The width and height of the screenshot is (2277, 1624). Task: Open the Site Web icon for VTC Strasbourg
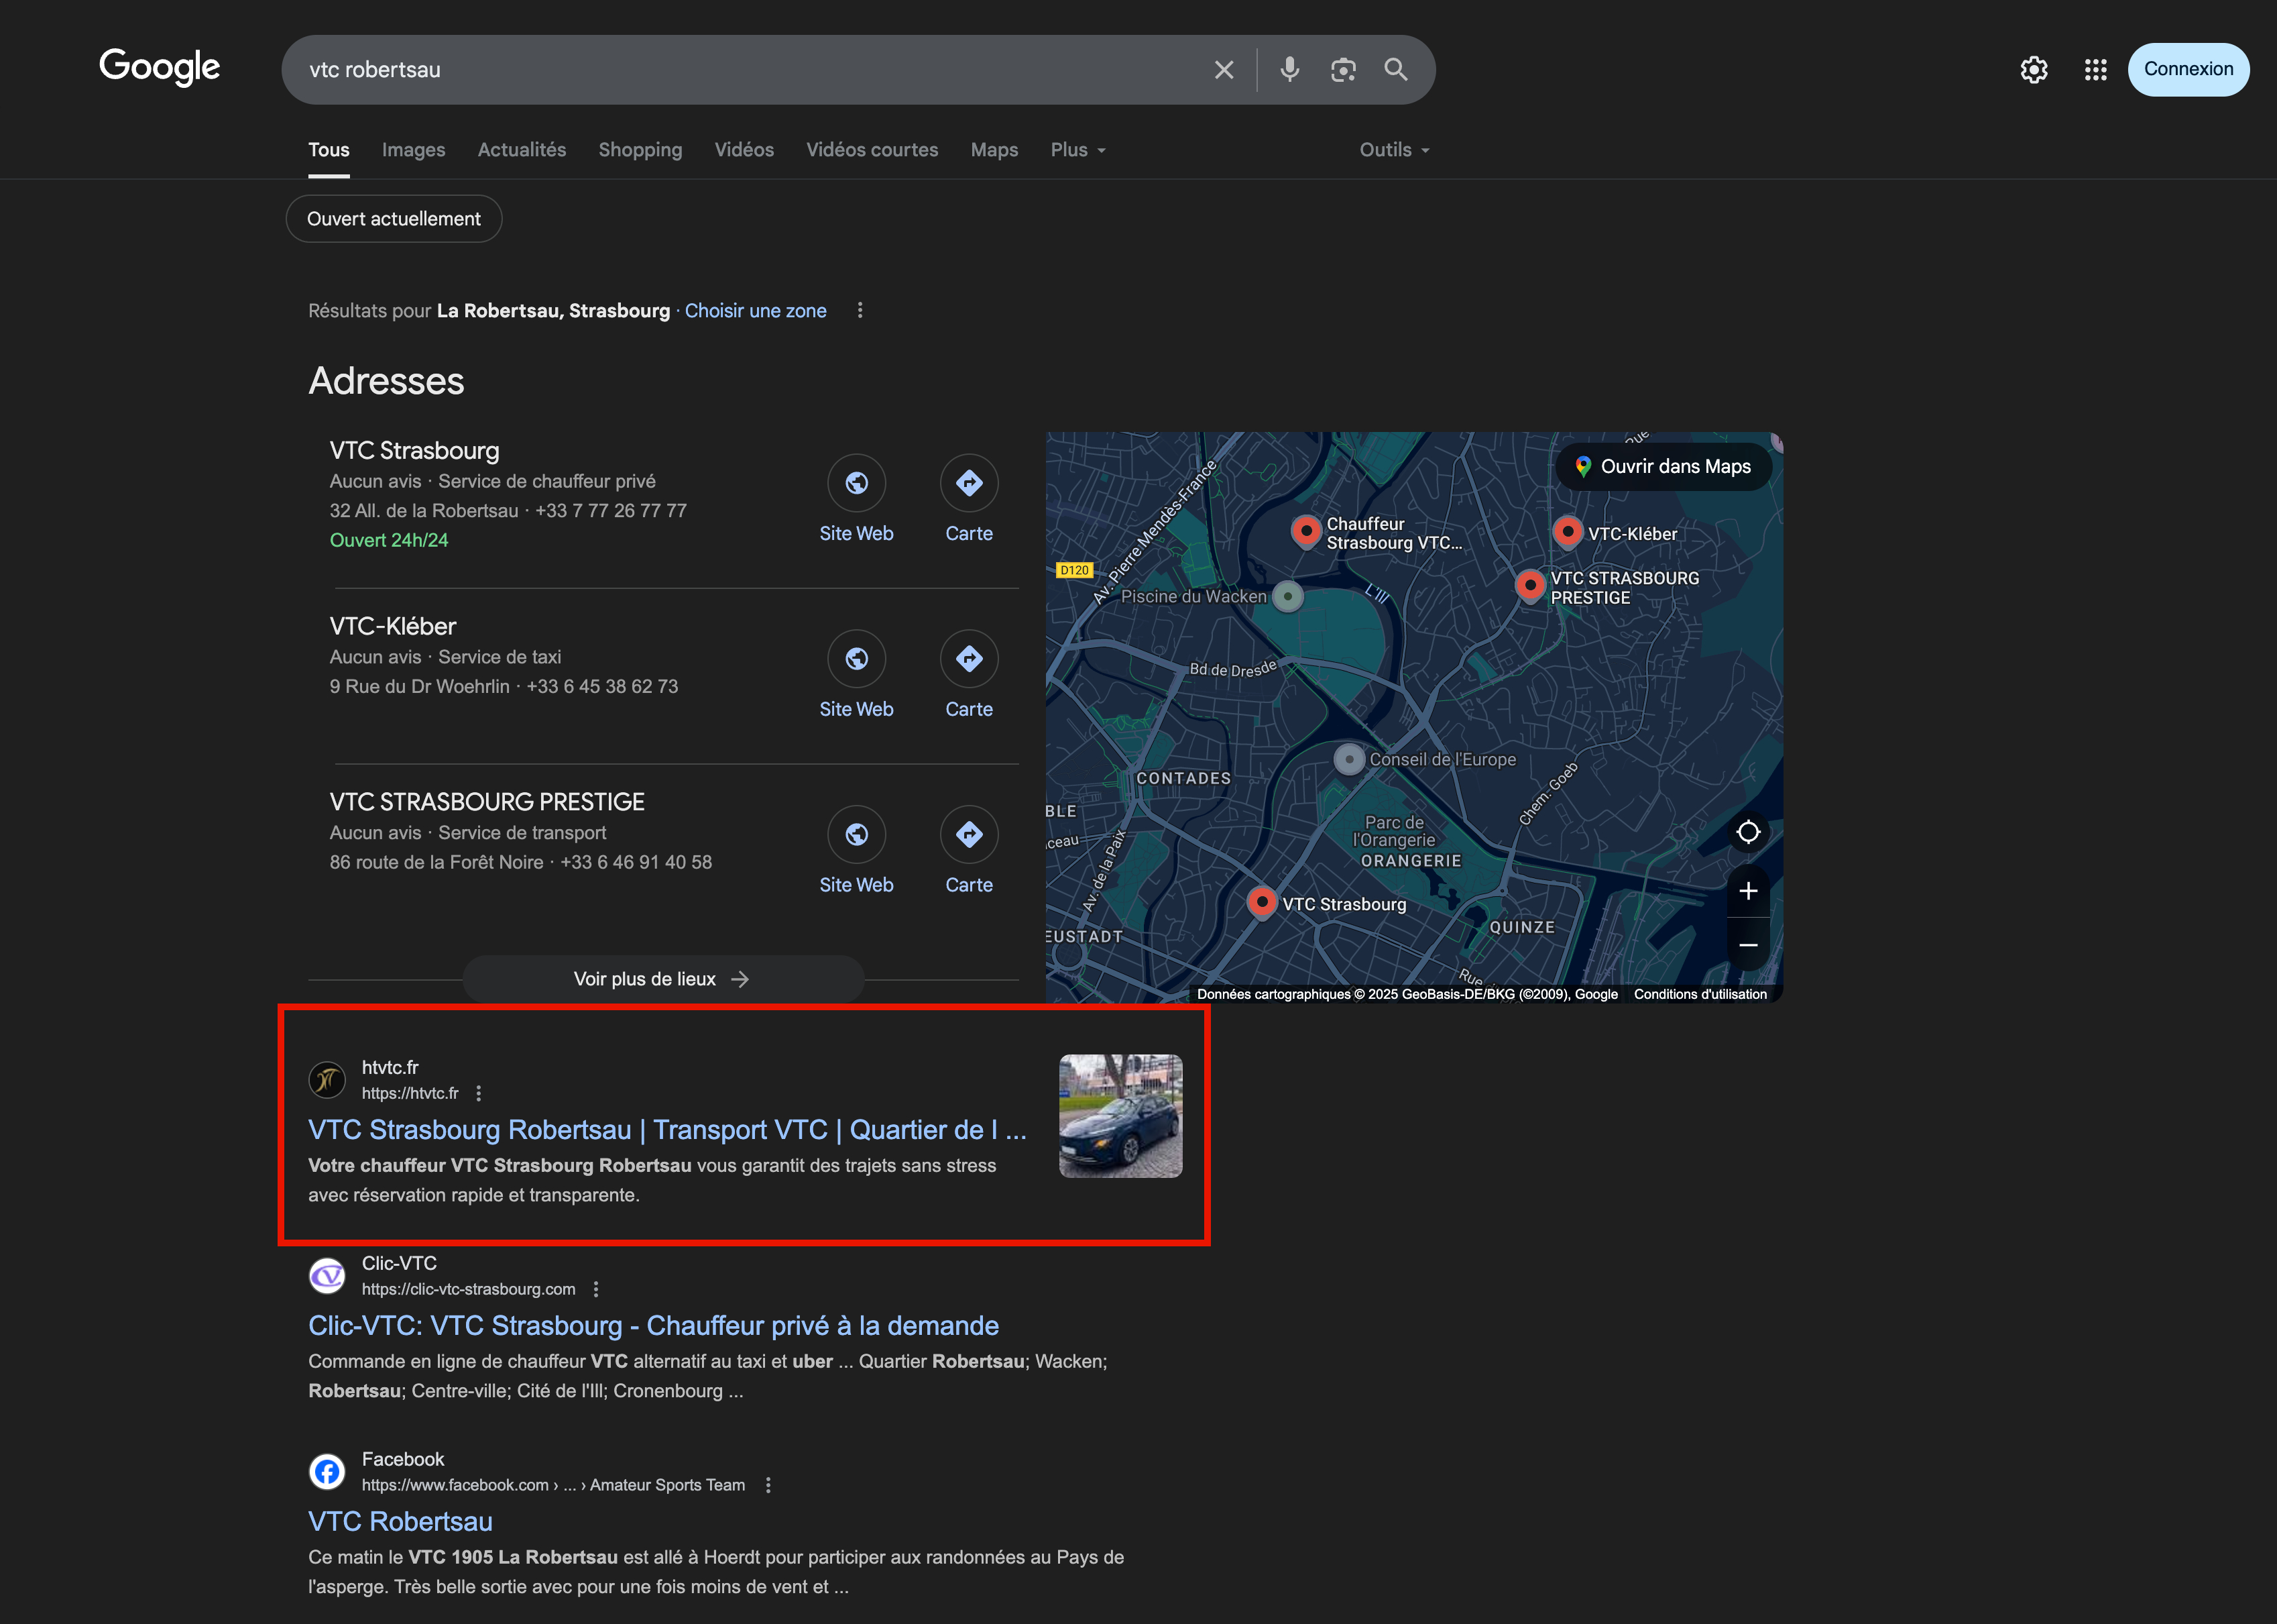point(856,483)
